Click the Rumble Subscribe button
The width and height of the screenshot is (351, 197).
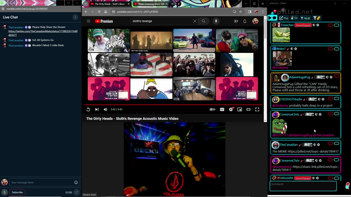point(17,192)
